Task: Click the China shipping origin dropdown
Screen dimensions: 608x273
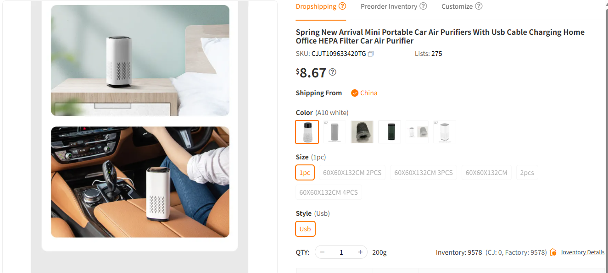Action: pos(365,93)
